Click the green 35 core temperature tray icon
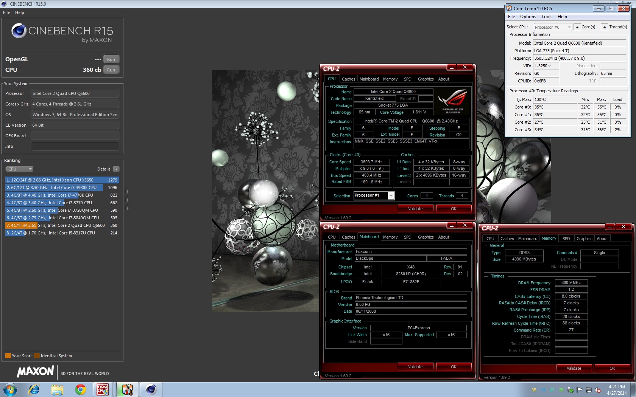This screenshot has width=636, height=397. click(x=561, y=390)
